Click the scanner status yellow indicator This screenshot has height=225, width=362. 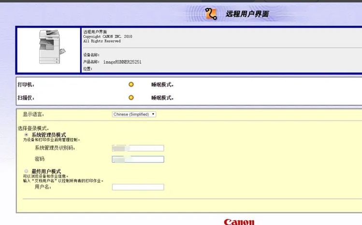click(131, 98)
